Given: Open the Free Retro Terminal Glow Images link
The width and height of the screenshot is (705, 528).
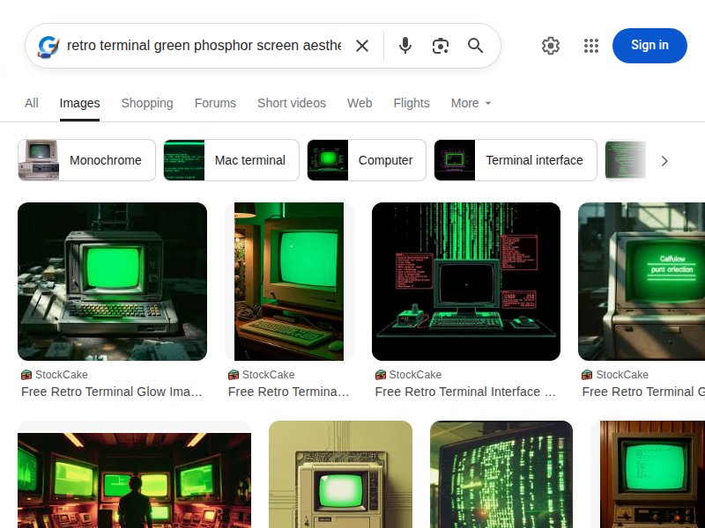Looking at the screenshot, I should [x=112, y=392].
